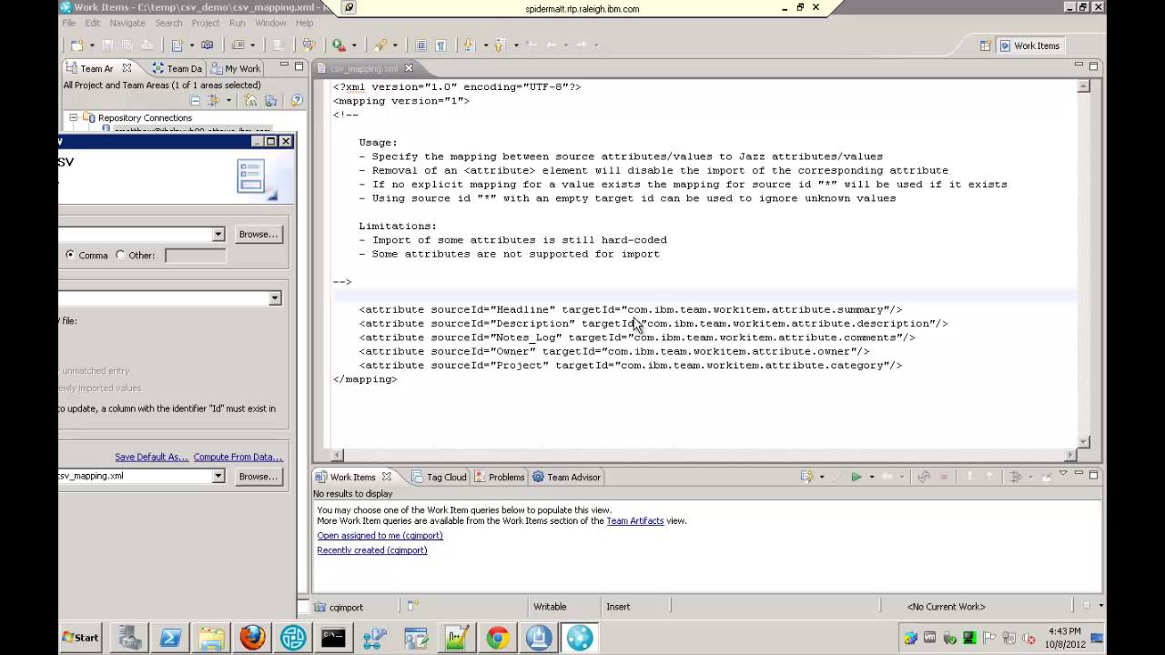Click the refresh icon in Work Items view
Screen dimensions: 1165x655
pyautogui.click(x=924, y=477)
